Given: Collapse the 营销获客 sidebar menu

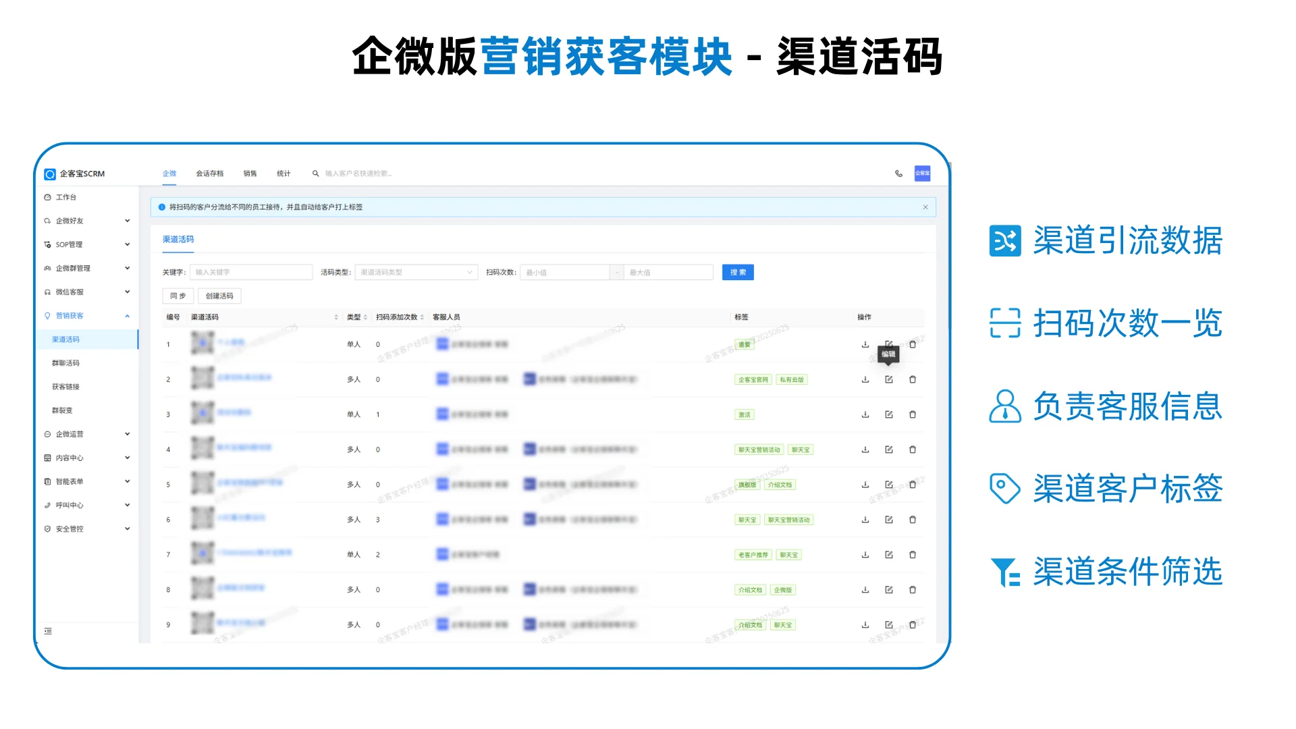Looking at the screenshot, I should click(x=87, y=316).
